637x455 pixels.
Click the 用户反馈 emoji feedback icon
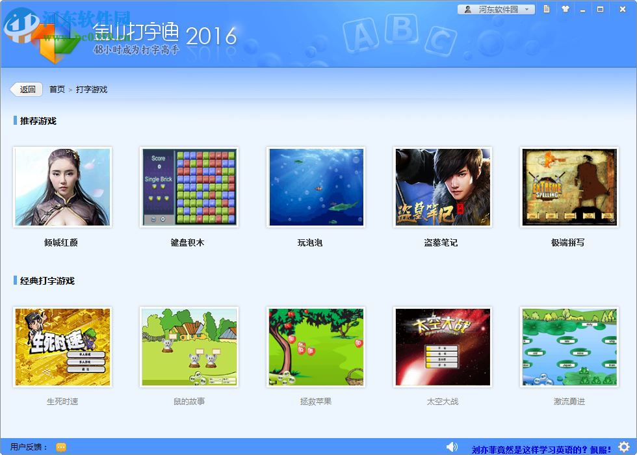[x=60, y=446]
